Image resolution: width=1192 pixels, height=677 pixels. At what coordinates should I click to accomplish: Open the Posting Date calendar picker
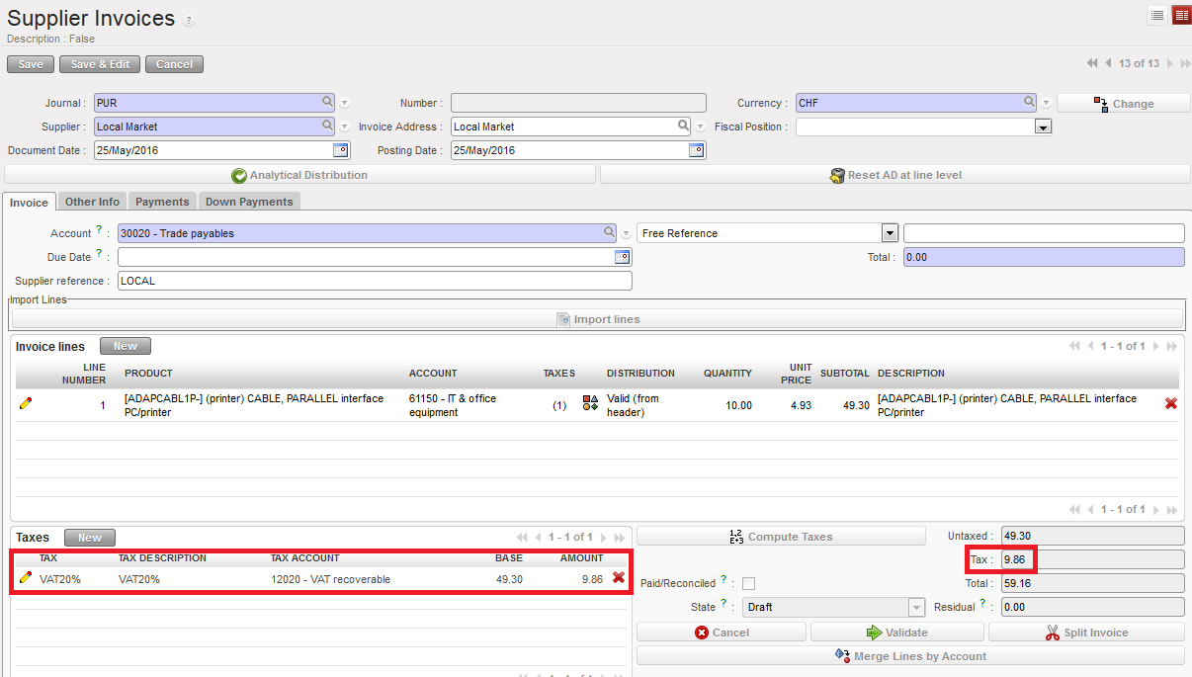coord(697,150)
